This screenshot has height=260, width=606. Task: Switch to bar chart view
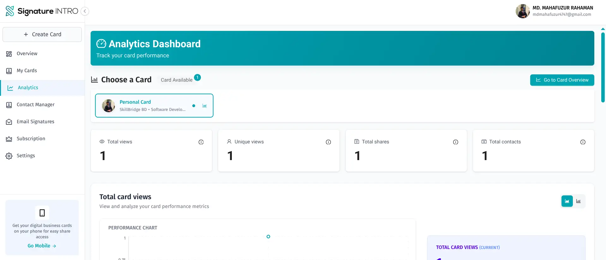[578, 201]
